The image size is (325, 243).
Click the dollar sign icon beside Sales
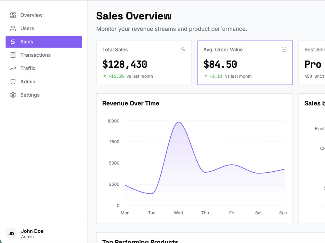click(13, 42)
